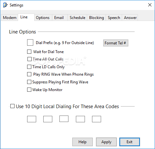The height and width of the screenshot is (149, 155).
Task: Open the Answer tab
Action: coord(130,18)
